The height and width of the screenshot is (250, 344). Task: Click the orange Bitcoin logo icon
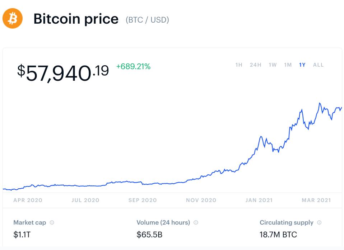point(13,18)
